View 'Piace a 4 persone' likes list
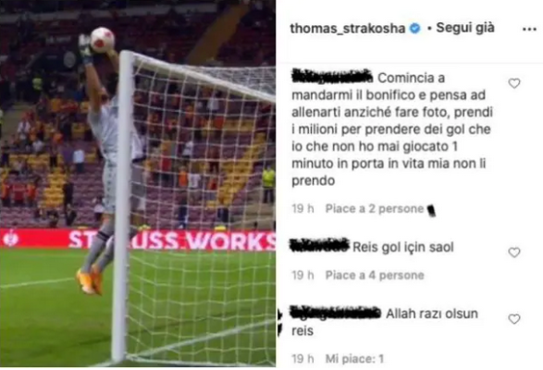This screenshot has height=370, width=543. 375,276
